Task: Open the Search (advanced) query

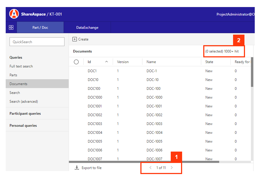Action: pos(24,102)
